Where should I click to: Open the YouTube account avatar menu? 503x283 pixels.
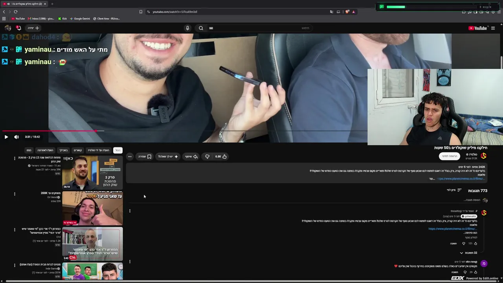click(8, 28)
